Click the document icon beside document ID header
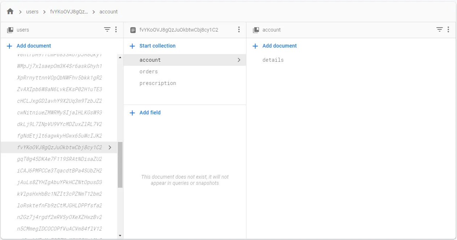The width and height of the screenshot is (457, 240). (133, 30)
